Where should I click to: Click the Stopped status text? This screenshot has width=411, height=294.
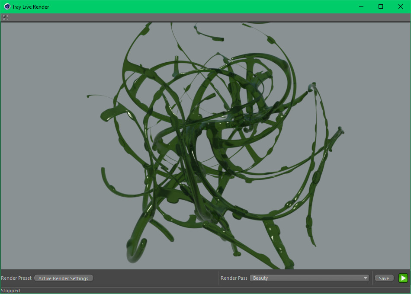point(10,291)
